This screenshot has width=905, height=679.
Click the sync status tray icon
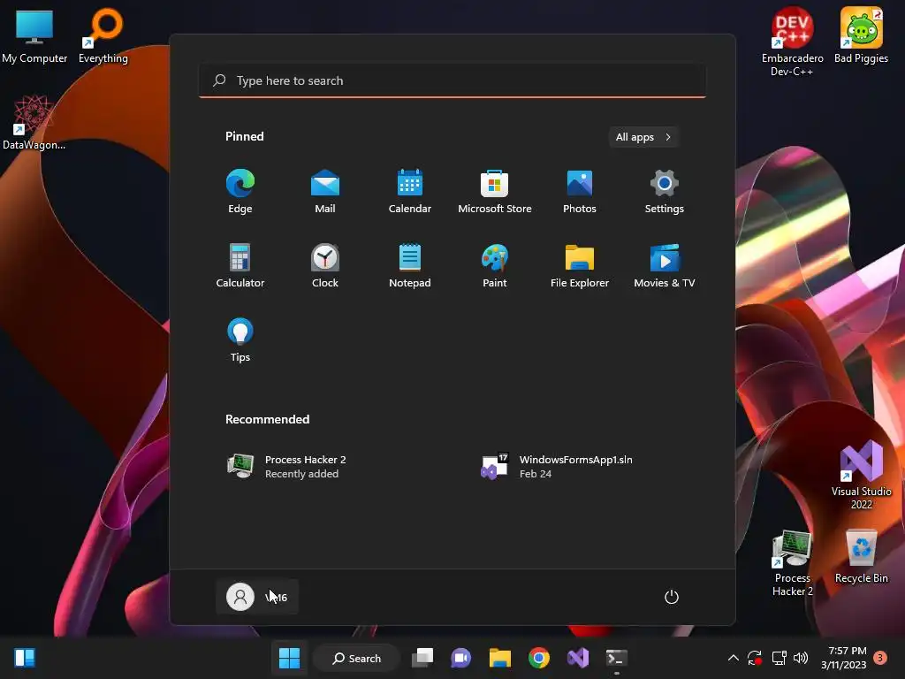coord(755,658)
